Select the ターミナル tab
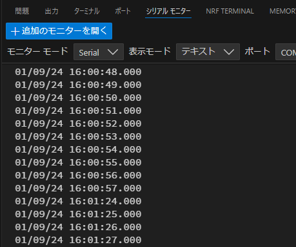The width and height of the screenshot is (296, 247). point(87,11)
